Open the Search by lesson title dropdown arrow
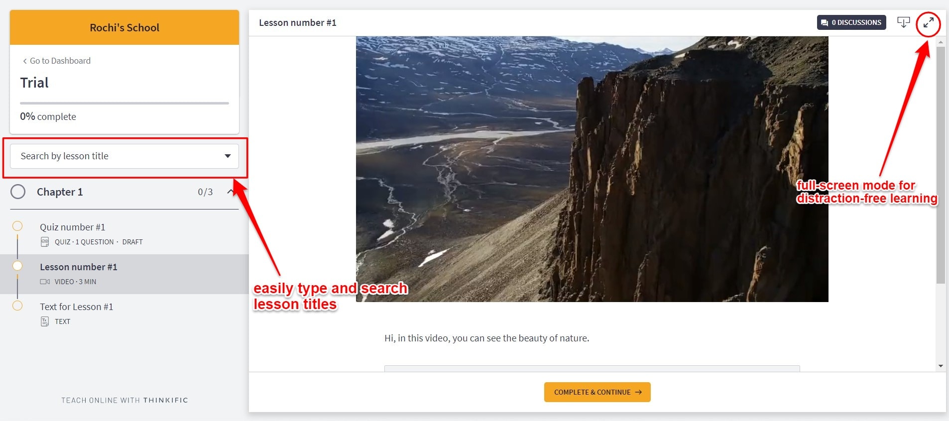The width and height of the screenshot is (949, 421). 228,156
